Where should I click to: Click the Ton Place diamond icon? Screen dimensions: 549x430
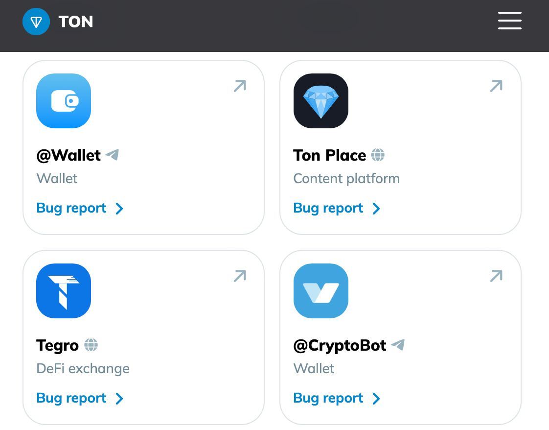click(x=320, y=101)
